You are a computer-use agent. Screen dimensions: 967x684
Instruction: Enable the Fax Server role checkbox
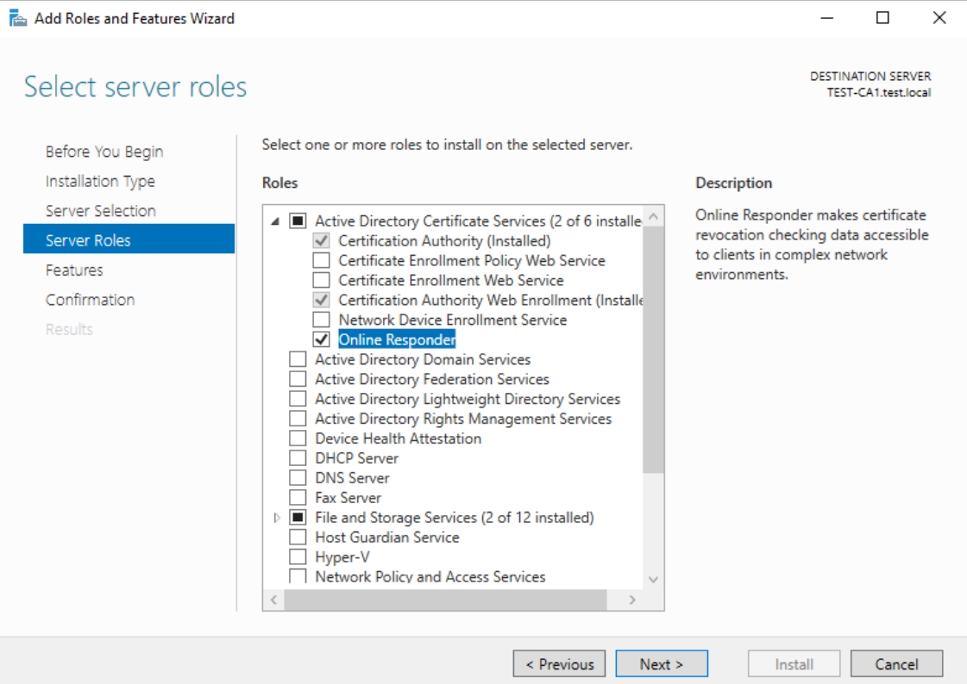298,497
